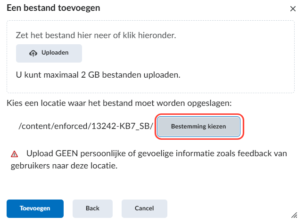
Task: Click the 'Een bestand toevoegen' dialog title
Action: [x=53, y=8]
